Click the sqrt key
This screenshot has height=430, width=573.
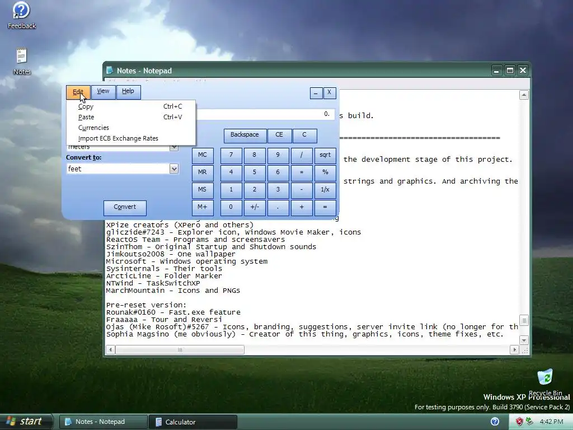[325, 155]
